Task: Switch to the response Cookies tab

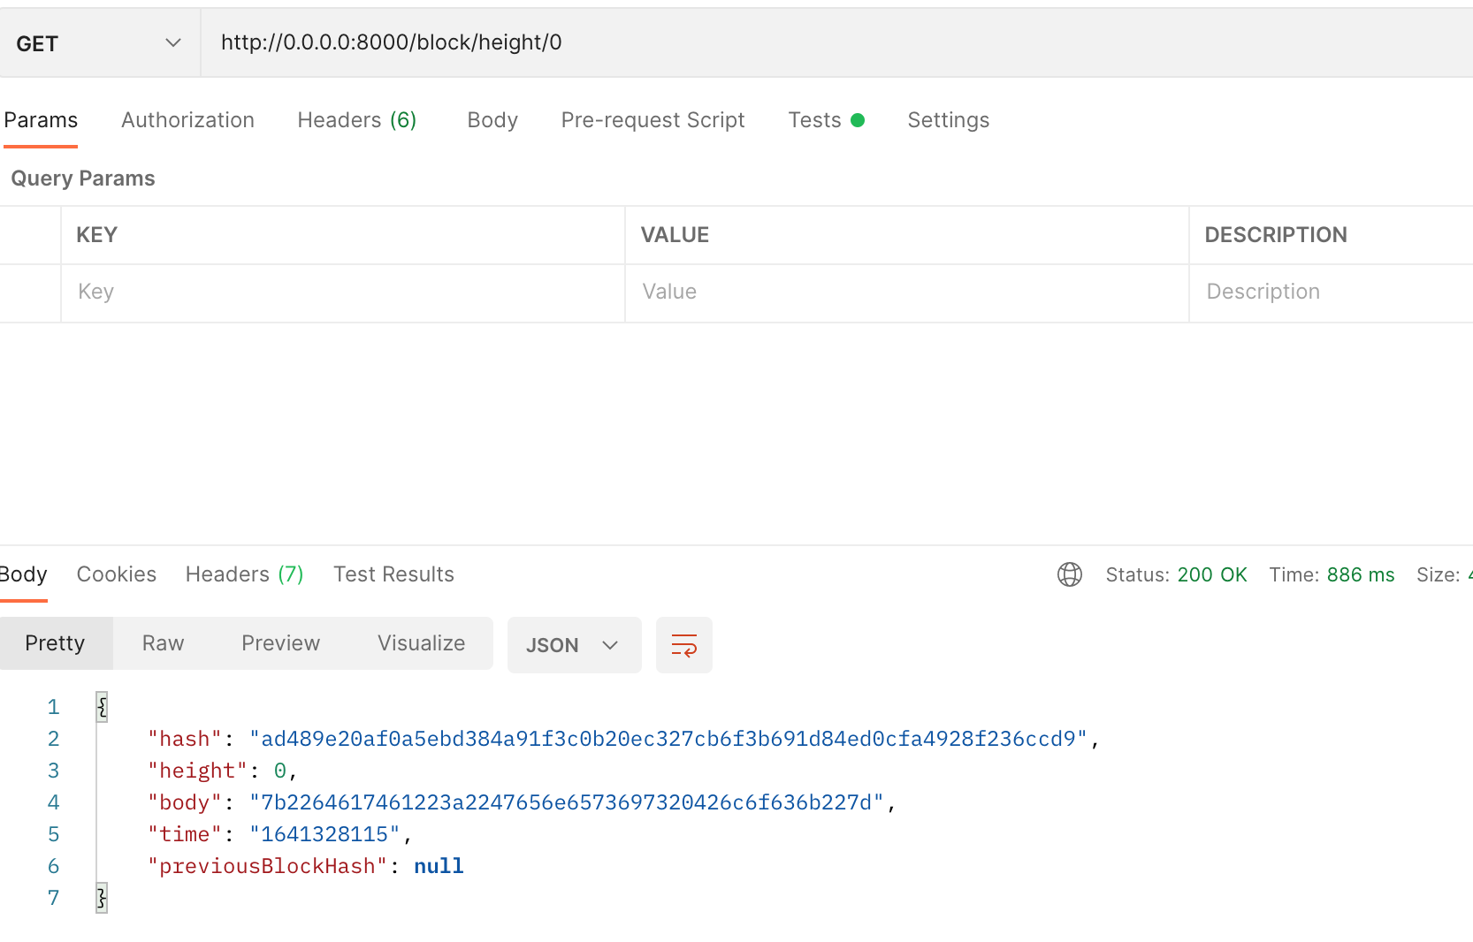Action: 117,574
